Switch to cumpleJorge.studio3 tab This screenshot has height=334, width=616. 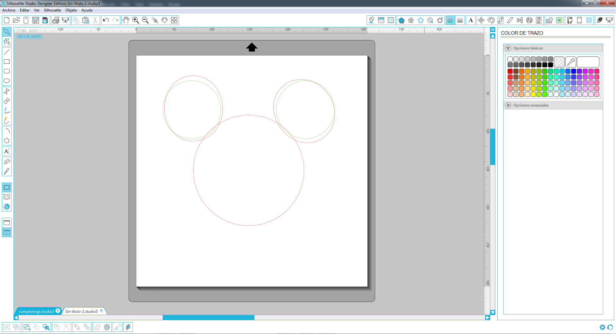(36, 311)
